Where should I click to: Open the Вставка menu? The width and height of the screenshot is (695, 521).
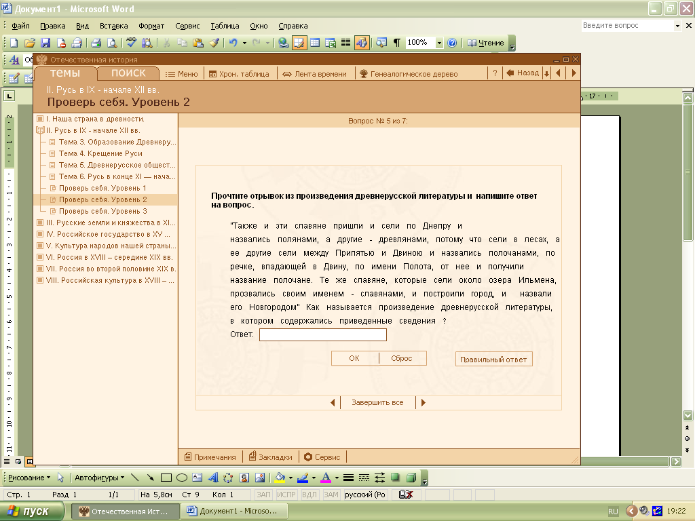[113, 26]
